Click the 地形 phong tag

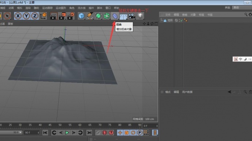coord(186,20)
